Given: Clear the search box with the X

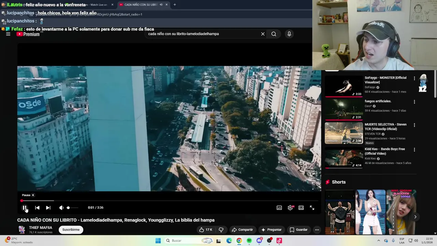Looking at the screenshot, I should [x=263, y=34].
